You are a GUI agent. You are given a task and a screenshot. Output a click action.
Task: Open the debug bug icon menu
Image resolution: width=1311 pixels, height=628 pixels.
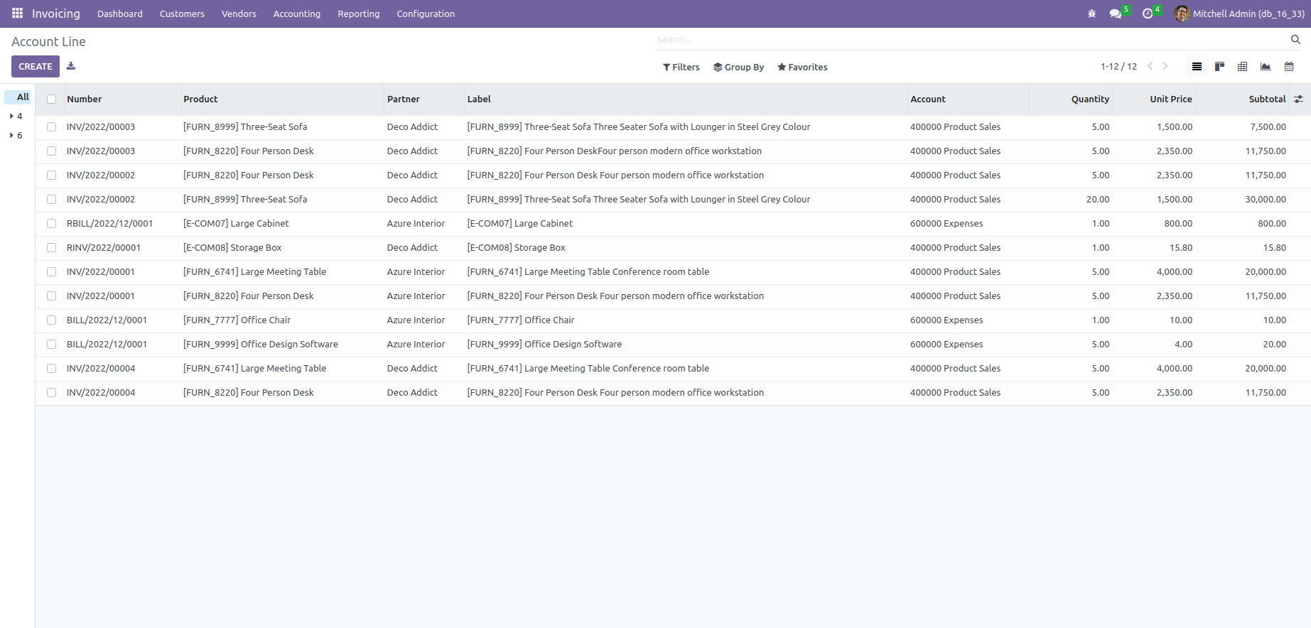[1092, 13]
